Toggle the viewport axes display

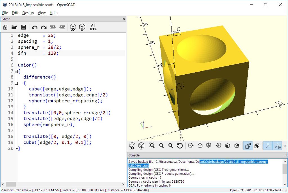[268, 145]
